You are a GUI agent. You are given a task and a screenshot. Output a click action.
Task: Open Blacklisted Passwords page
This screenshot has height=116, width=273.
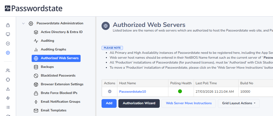tap(58, 76)
